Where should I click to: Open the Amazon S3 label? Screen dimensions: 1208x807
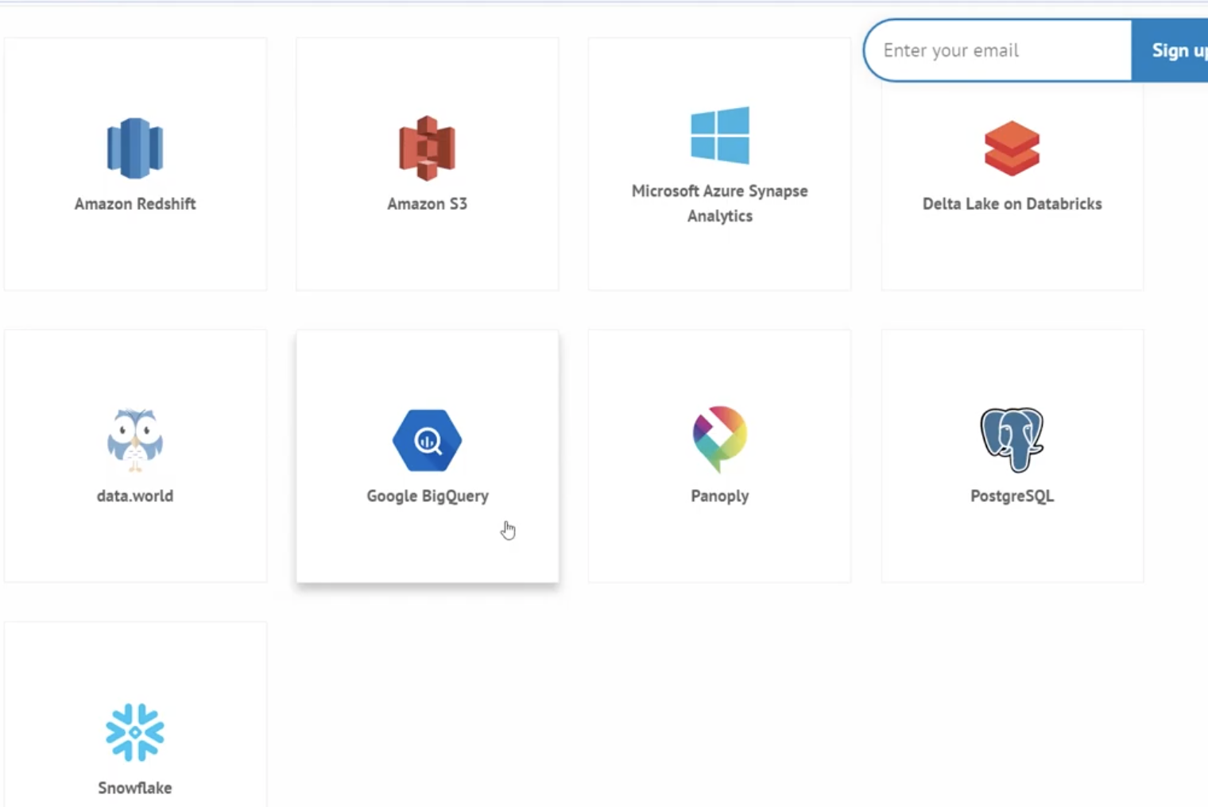click(x=428, y=203)
